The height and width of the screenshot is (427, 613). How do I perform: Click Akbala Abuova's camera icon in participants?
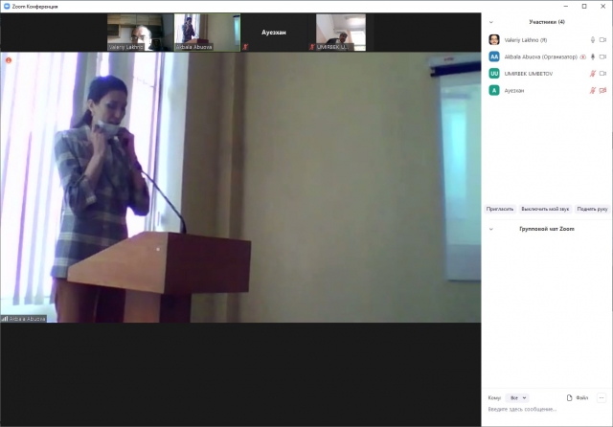602,56
